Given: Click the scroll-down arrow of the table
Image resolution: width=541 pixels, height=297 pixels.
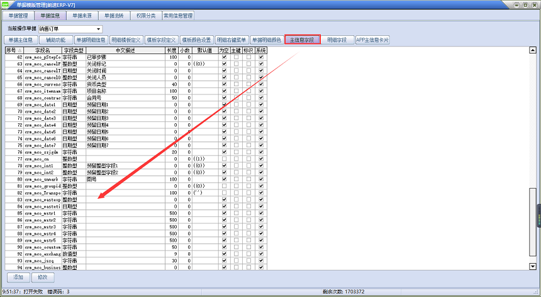Looking at the screenshot, I should pyautogui.click(x=533, y=266).
